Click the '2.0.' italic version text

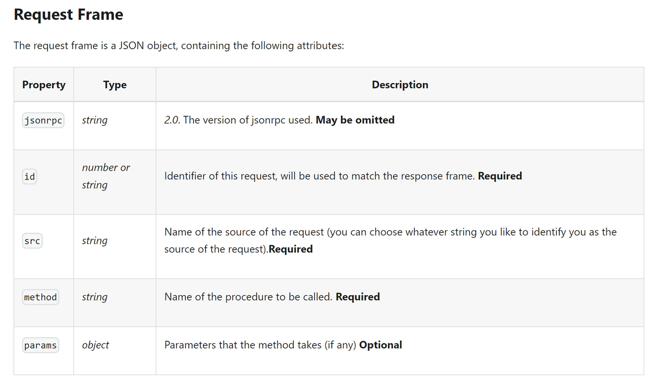(172, 120)
